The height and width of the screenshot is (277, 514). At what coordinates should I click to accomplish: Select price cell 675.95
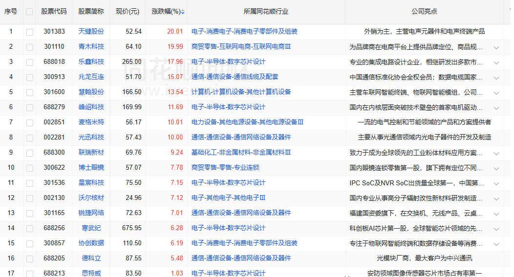(x=132, y=228)
